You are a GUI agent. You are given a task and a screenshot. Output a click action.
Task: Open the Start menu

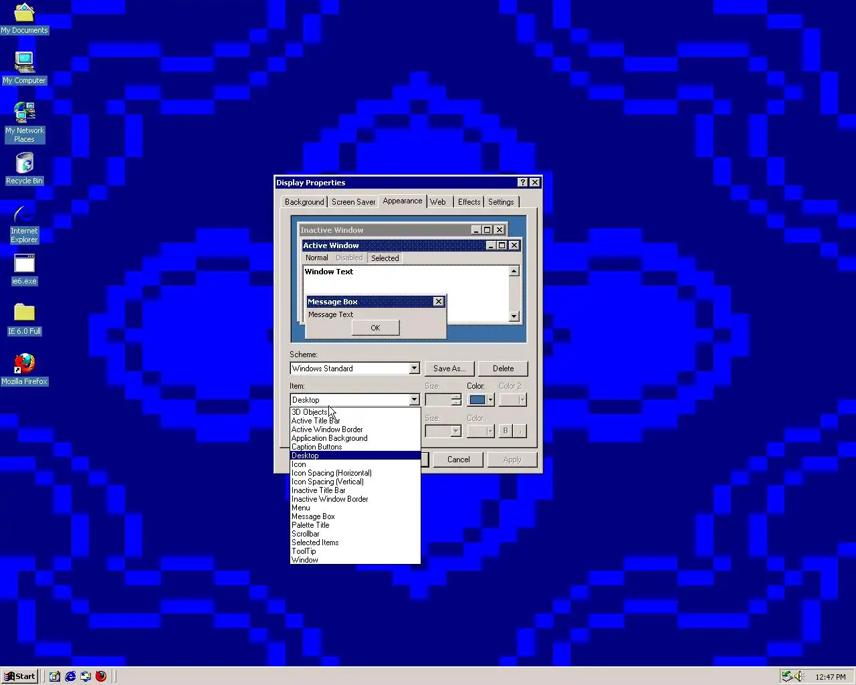click(x=19, y=676)
